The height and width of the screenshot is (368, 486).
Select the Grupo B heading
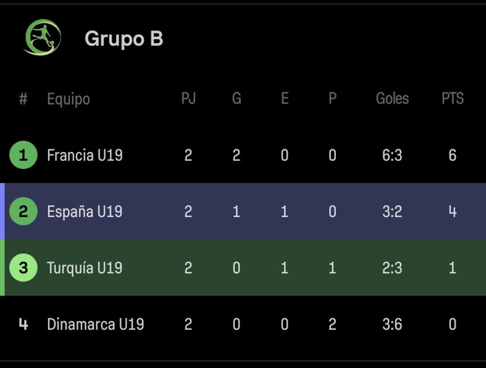(x=124, y=38)
